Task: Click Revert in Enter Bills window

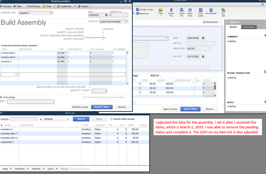Action: [209, 109]
